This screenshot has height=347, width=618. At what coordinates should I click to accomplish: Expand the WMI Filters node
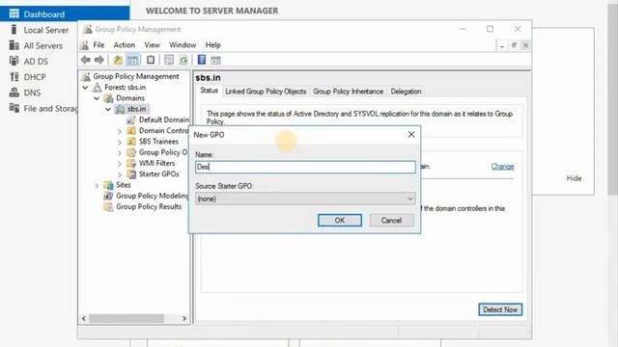(120, 163)
